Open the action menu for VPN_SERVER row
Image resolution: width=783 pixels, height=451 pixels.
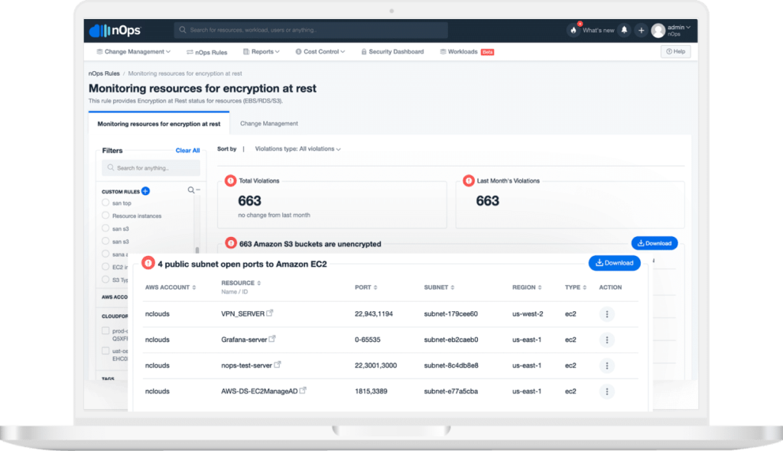click(606, 313)
